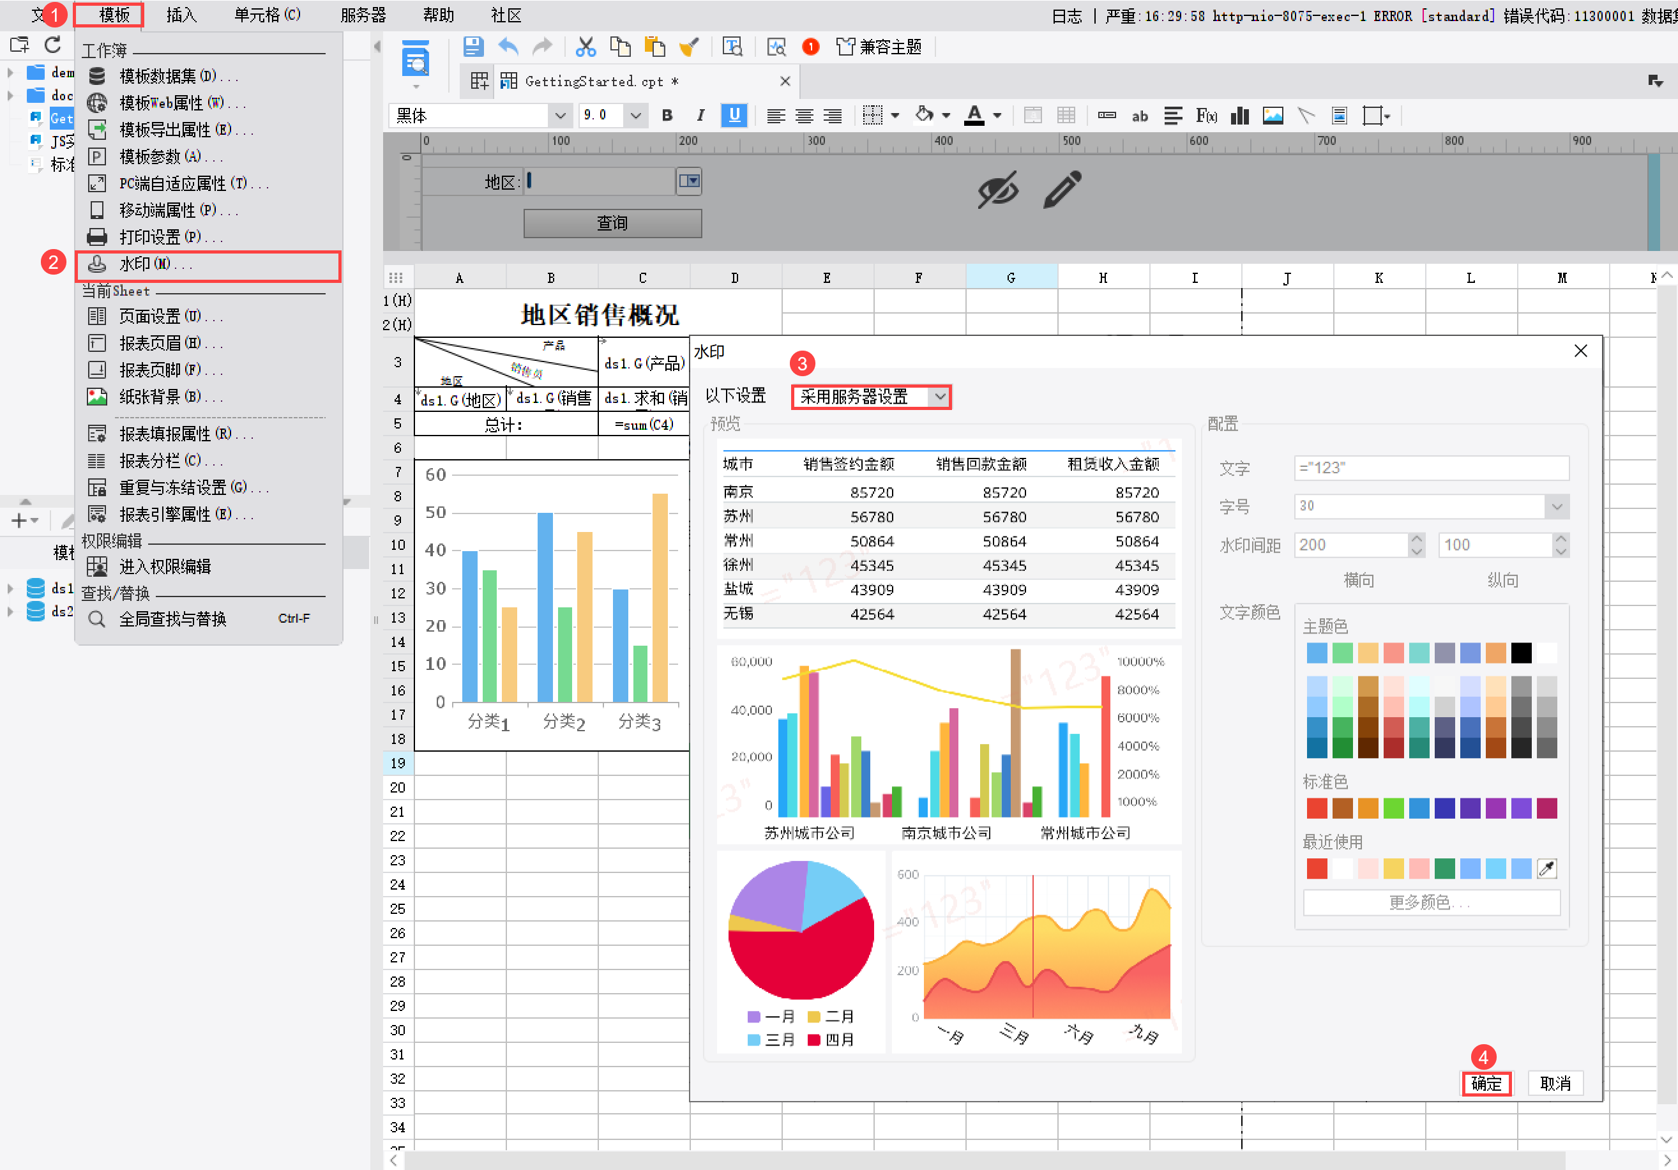Click the insert image icon
The height and width of the screenshot is (1170, 1678).
(1273, 116)
